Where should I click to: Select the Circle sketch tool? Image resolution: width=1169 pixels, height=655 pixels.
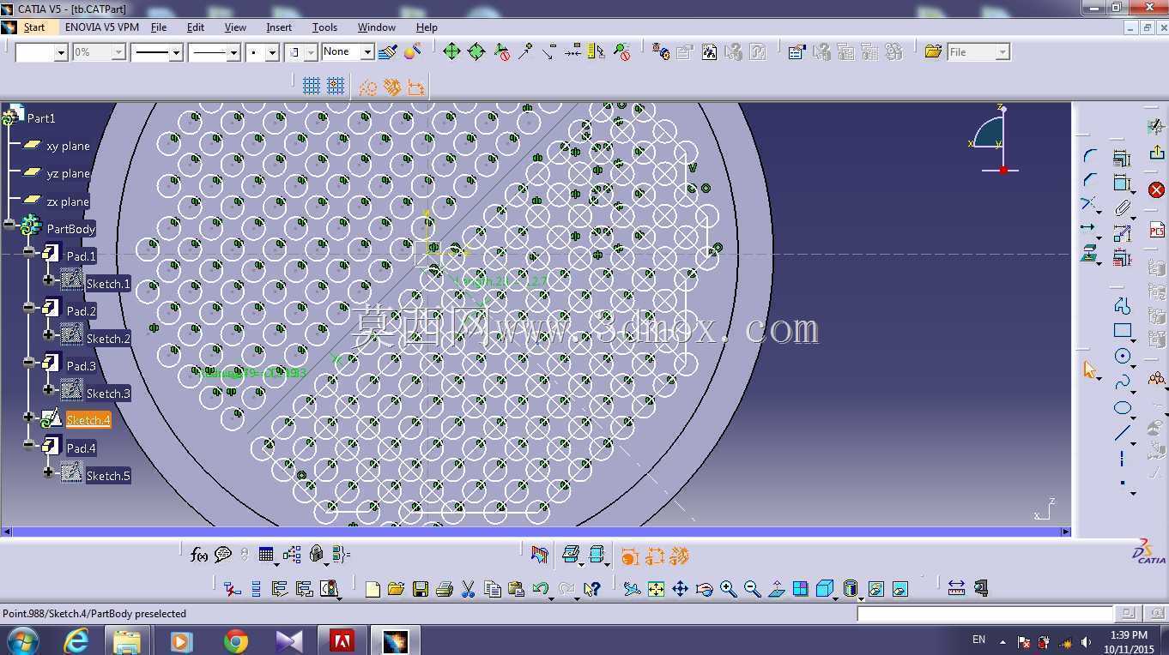[x=1123, y=357]
